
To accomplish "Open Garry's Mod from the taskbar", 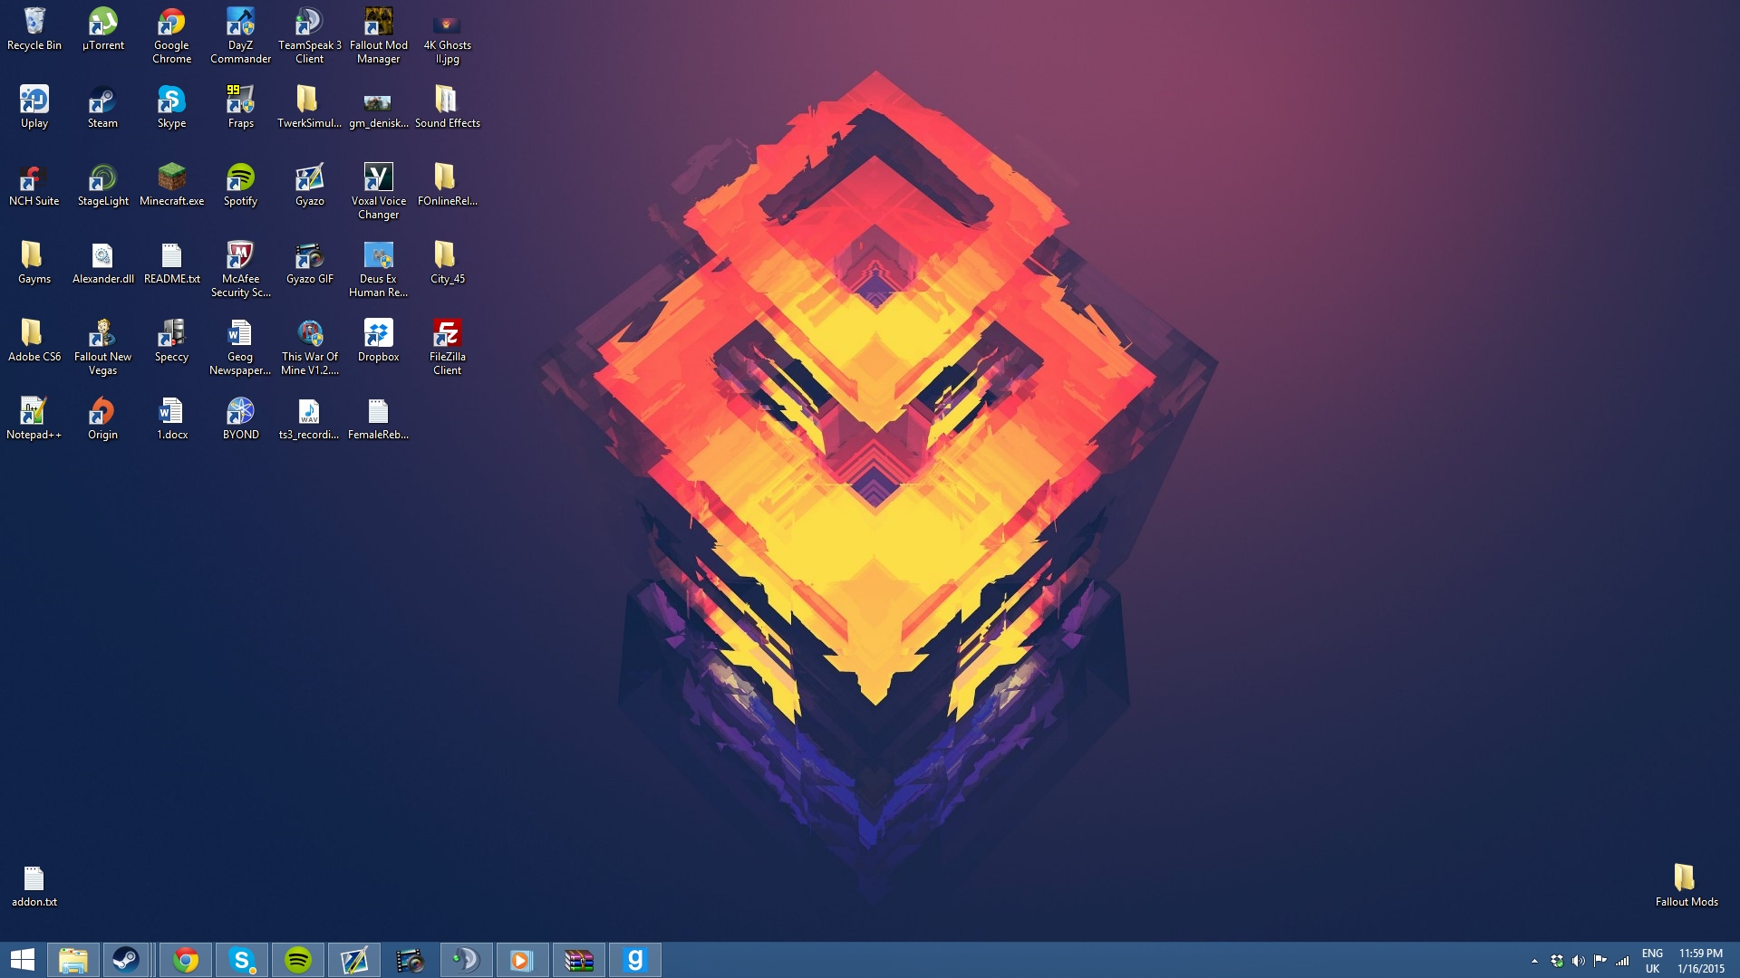I will 635,959.
